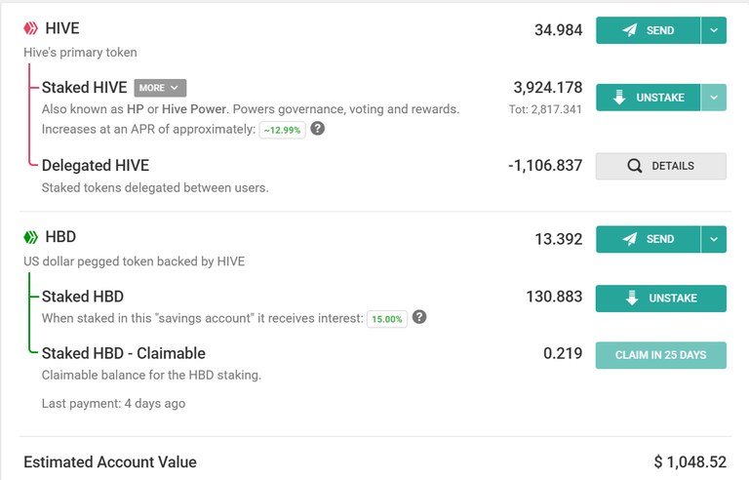The width and height of the screenshot is (749, 480).
Task: Open dropdown arrow next to HBD Send
Action: tap(714, 239)
